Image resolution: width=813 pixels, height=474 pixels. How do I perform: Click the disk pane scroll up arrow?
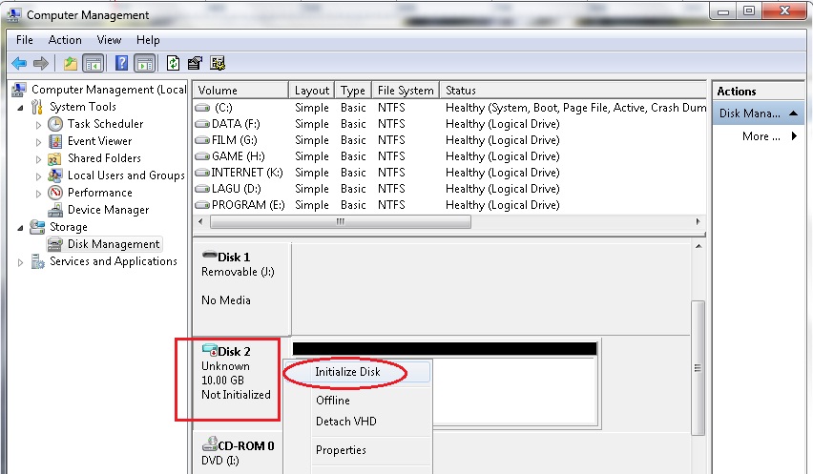click(x=698, y=246)
